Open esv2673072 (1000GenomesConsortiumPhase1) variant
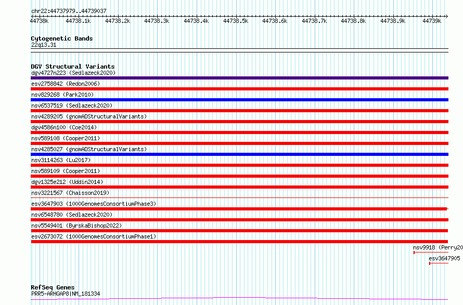463x305 pixels. (x=94, y=236)
